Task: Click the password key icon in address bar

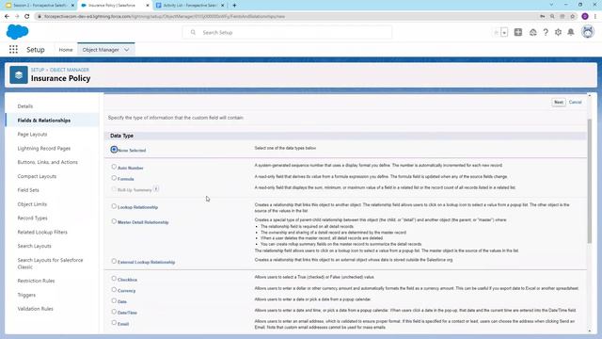Action: click(x=542, y=17)
